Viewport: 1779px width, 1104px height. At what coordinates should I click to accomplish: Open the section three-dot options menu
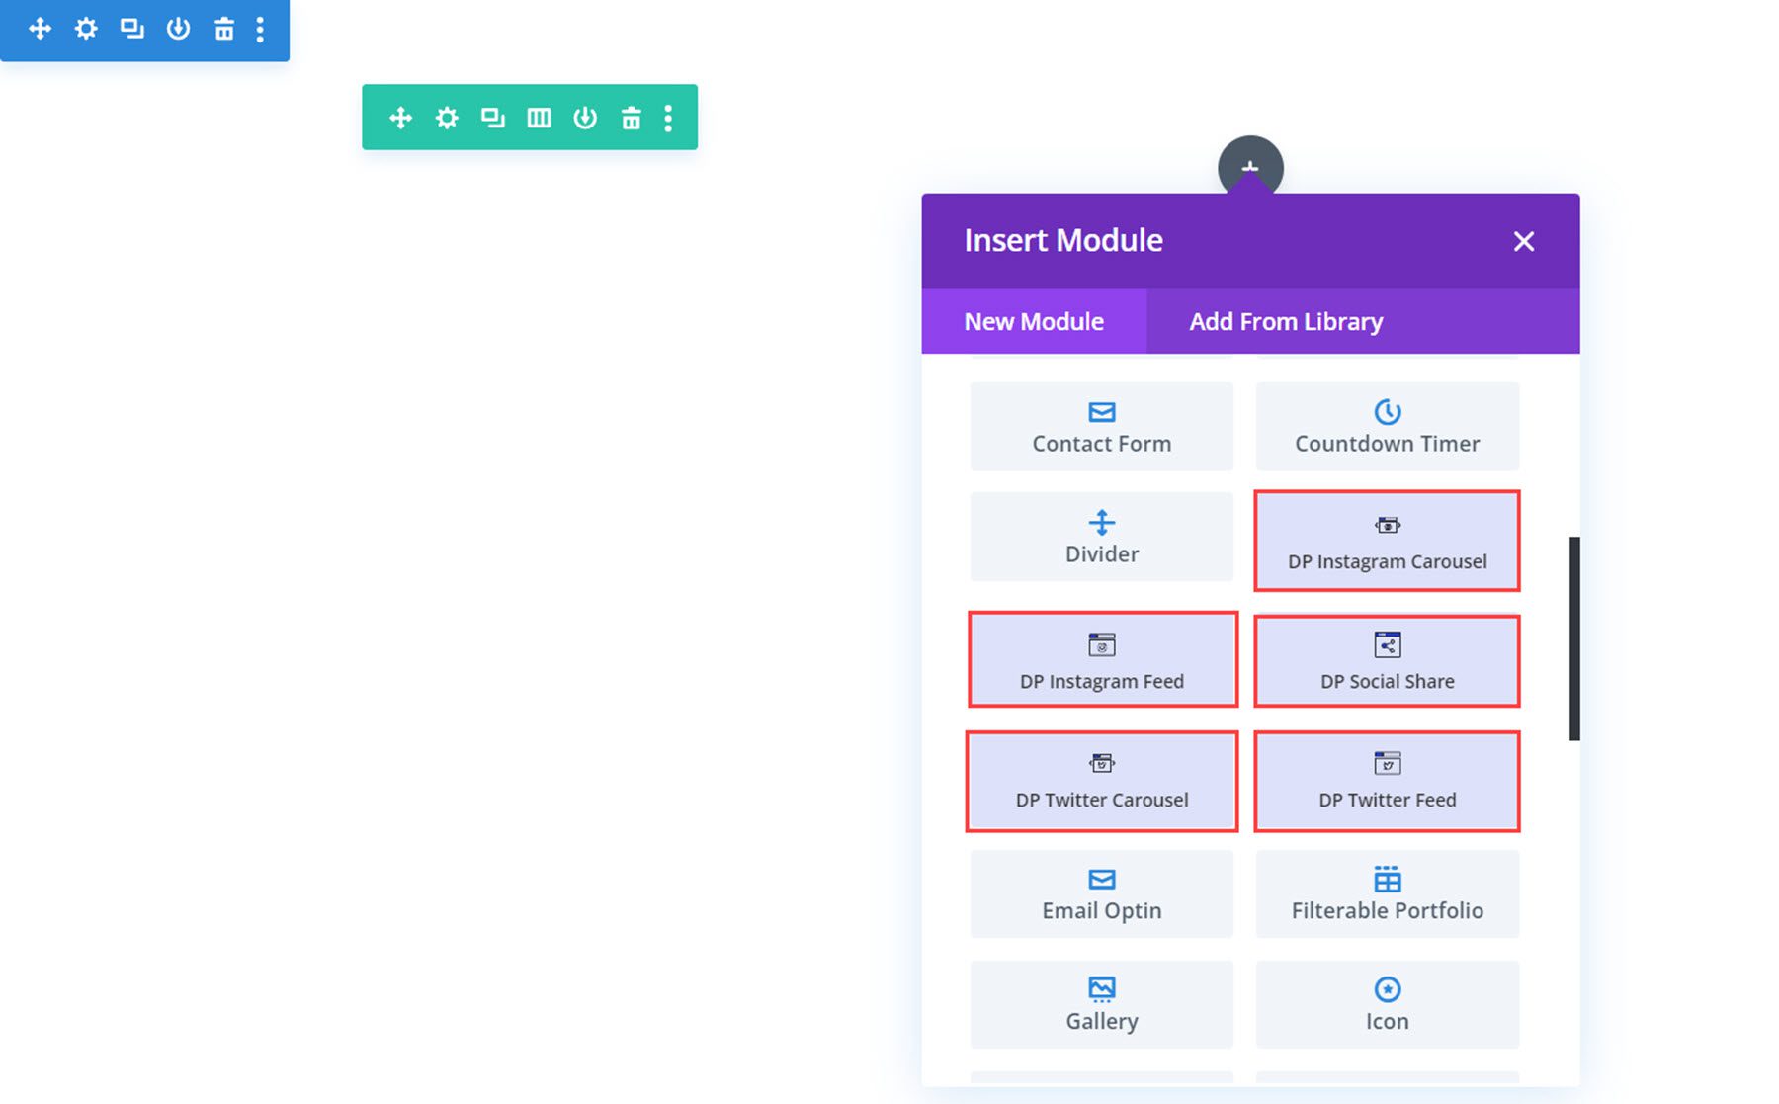tap(260, 30)
